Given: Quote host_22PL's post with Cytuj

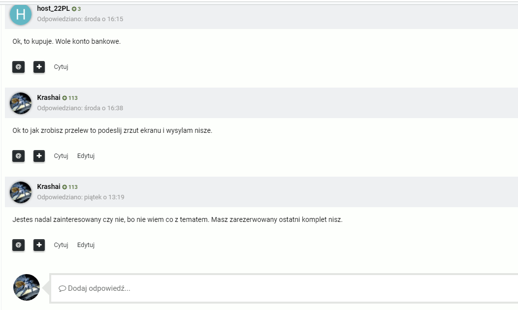Looking at the screenshot, I should click(x=61, y=67).
